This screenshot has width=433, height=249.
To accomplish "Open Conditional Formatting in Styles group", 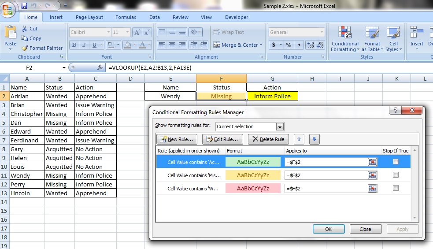I will (x=345, y=39).
